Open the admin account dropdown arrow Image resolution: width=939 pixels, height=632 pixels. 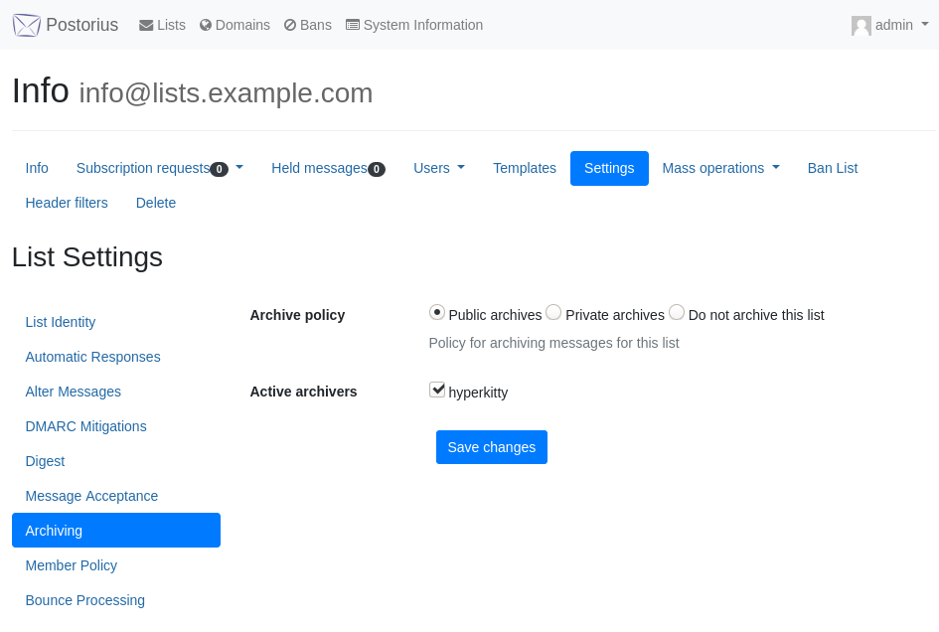tap(925, 25)
